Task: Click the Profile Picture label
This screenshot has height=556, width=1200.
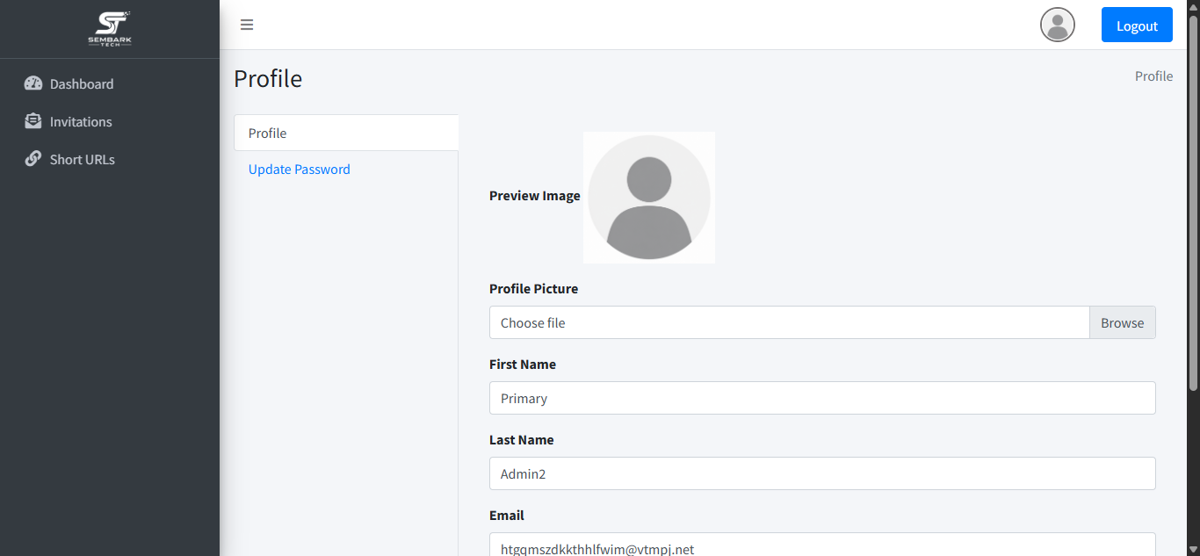Action: click(533, 289)
